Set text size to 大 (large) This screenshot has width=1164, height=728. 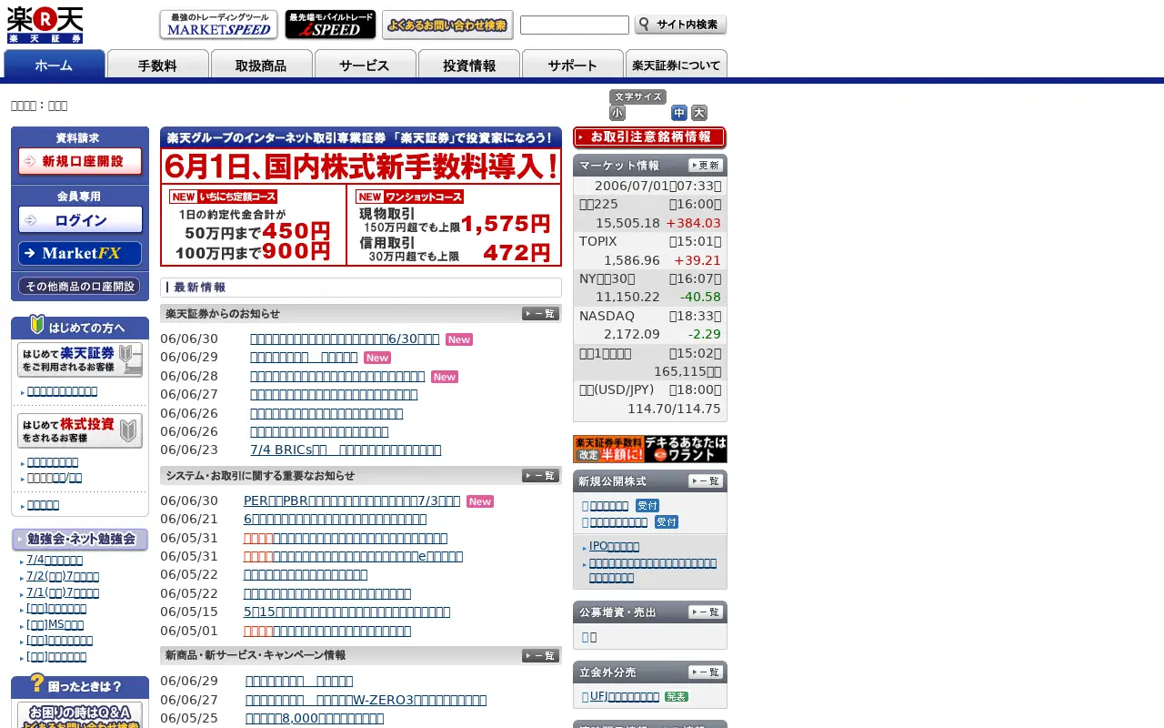[699, 113]
